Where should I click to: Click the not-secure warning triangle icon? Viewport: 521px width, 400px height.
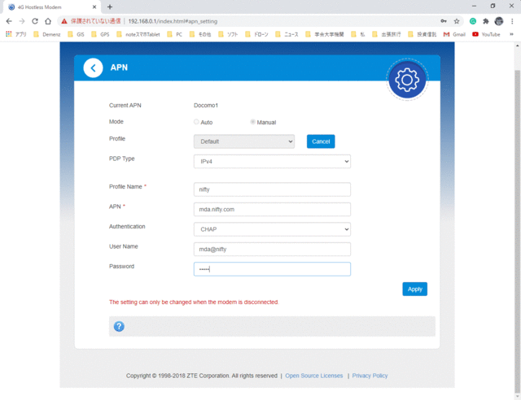64,21
